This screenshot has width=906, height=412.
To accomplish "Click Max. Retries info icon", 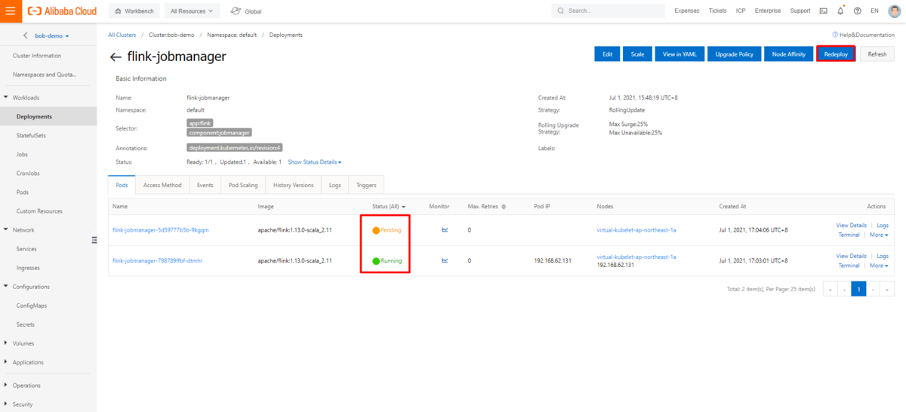I will point(504,206).
